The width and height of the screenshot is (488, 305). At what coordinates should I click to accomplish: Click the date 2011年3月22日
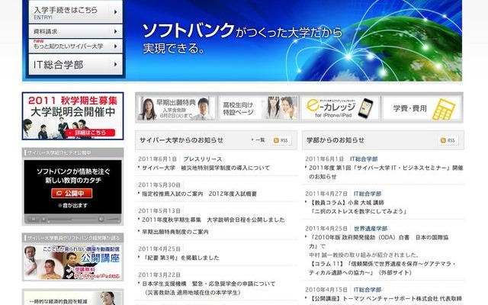pyautogui.click(x=159, y=274)
